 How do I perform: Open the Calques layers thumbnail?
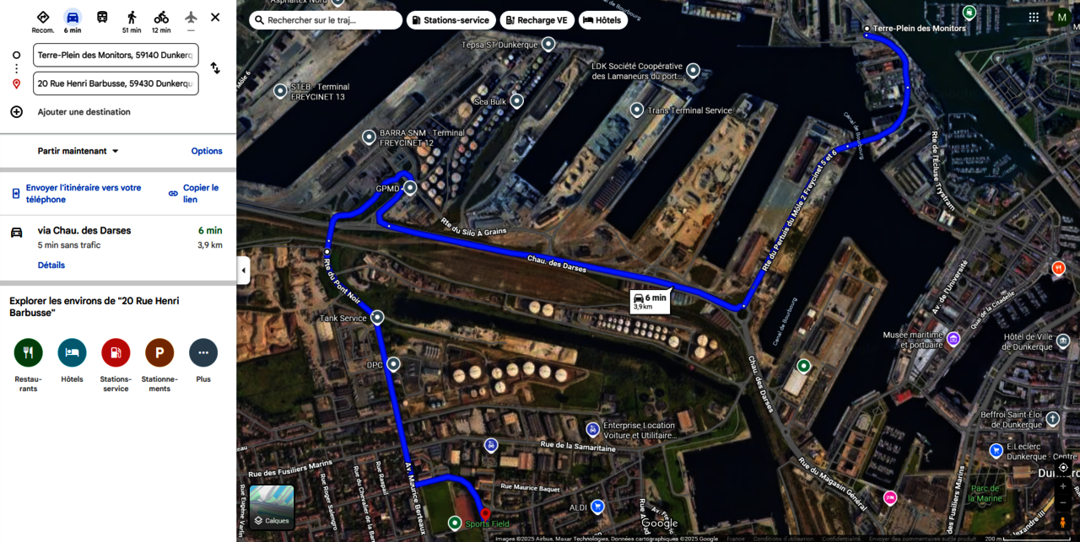[x=272, y=507]
